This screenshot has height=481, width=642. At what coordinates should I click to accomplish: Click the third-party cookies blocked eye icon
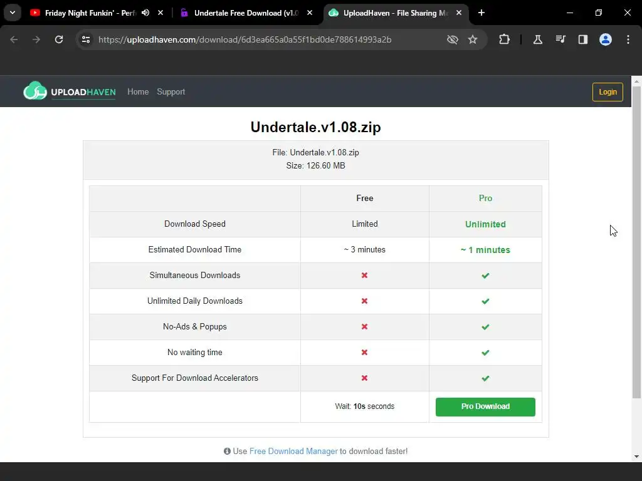coord(453,39)
